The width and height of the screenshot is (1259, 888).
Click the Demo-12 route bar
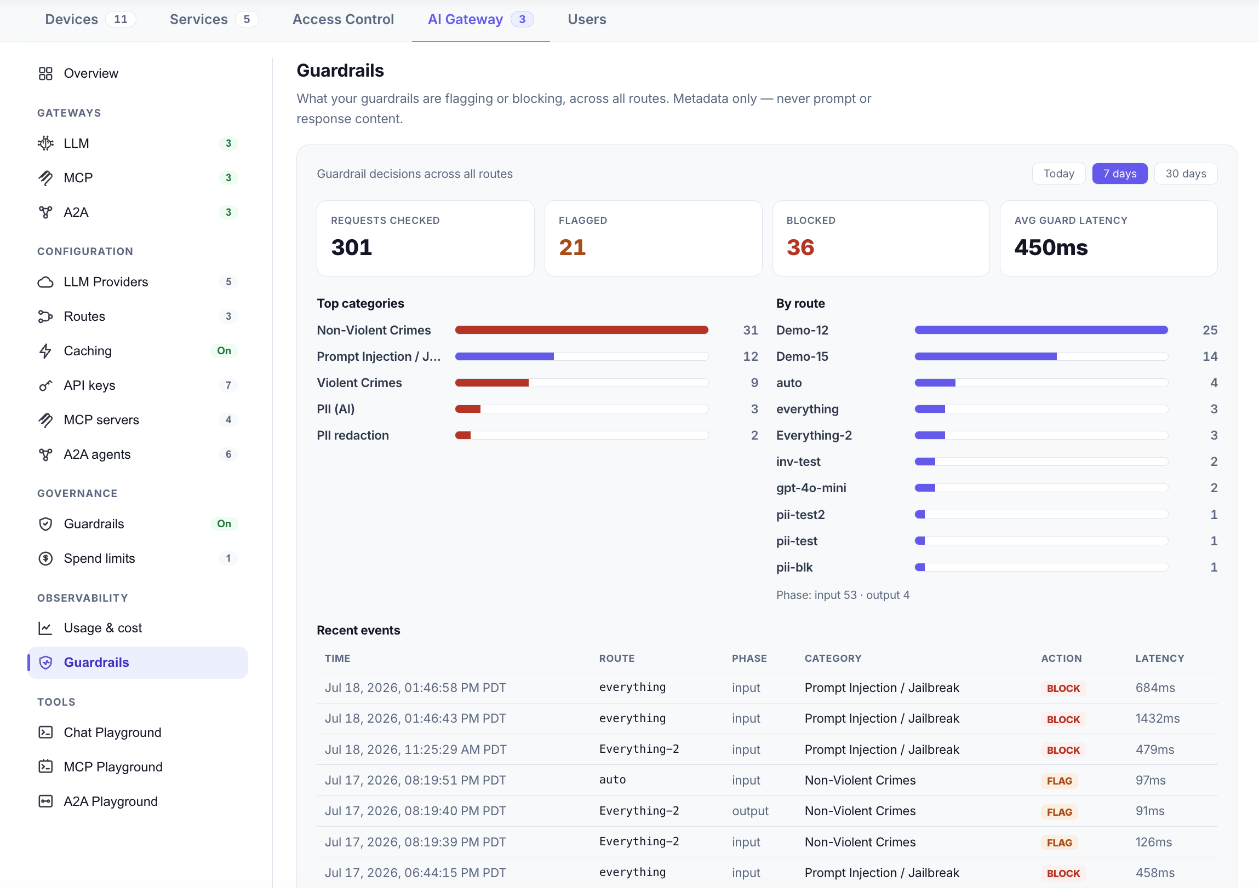click(x=1041, y=330)
